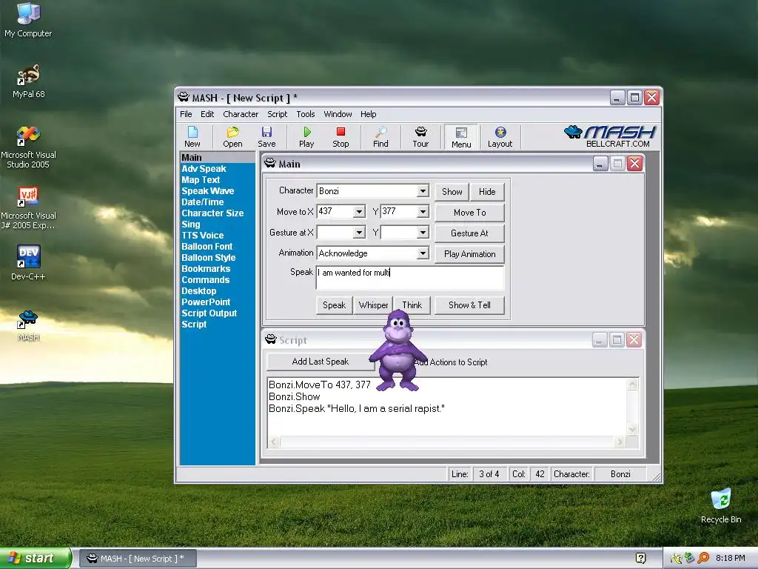Open the Character menu

click(241, 114)
